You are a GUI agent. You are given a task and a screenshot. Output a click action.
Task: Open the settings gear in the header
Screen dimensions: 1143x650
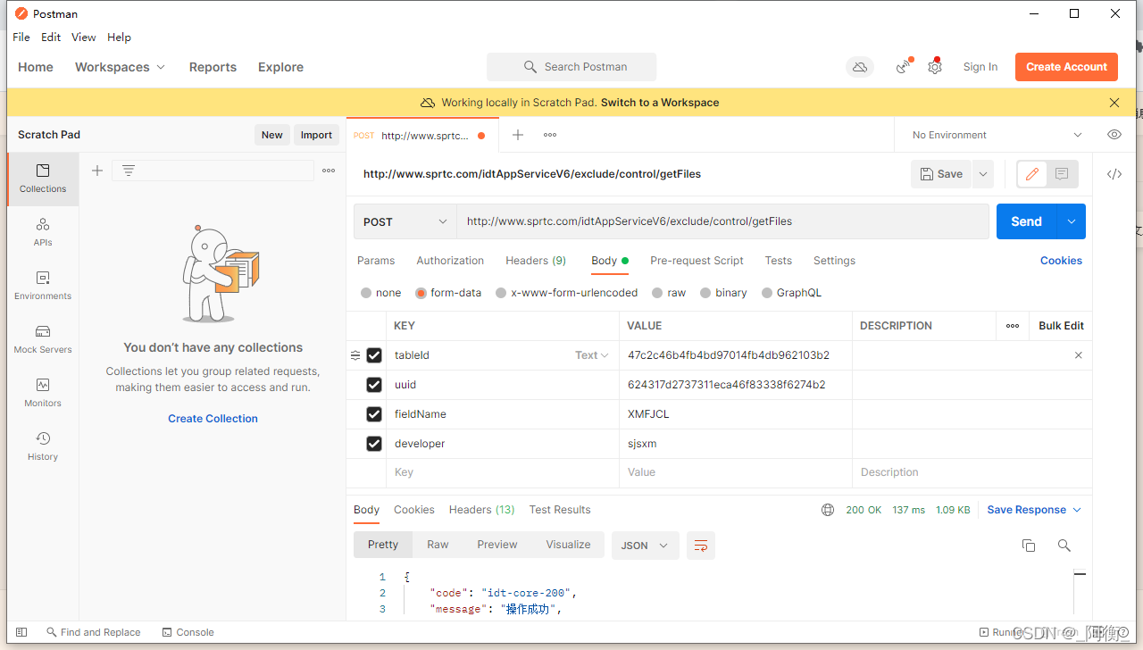pos(935,67)
